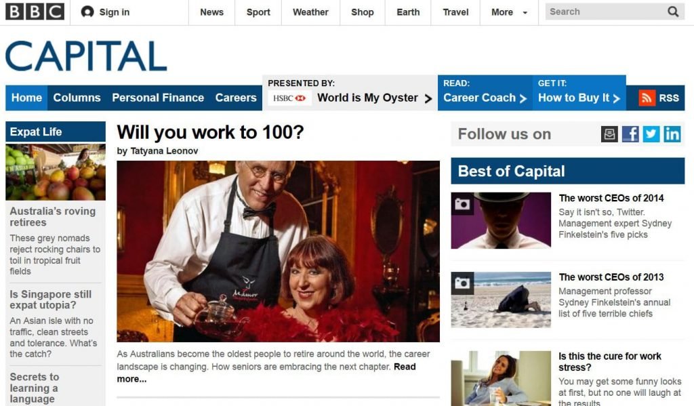
Task: Open the RSS feed icon
Action: click(x=647, y=98)
